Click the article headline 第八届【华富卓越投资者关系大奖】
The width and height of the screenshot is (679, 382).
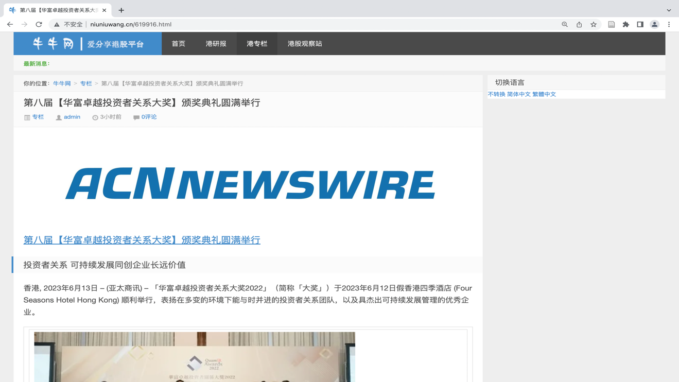pos(142,102)
